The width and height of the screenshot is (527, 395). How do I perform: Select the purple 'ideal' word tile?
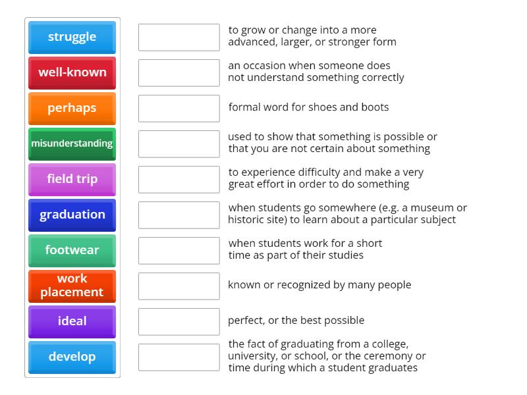[x=72, y=322]
